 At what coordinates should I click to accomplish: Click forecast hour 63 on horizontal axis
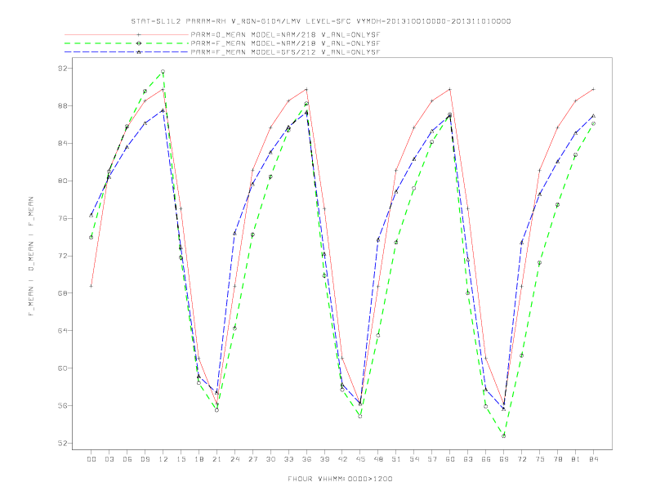point(468,459)
